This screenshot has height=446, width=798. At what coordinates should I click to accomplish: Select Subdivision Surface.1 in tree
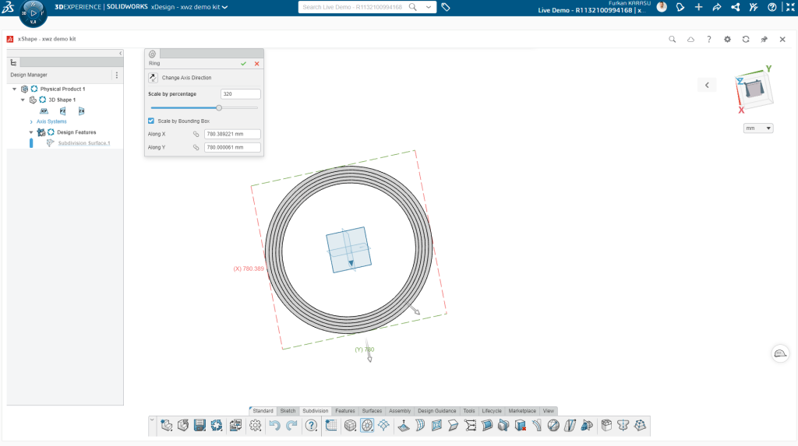pos(83,143)
